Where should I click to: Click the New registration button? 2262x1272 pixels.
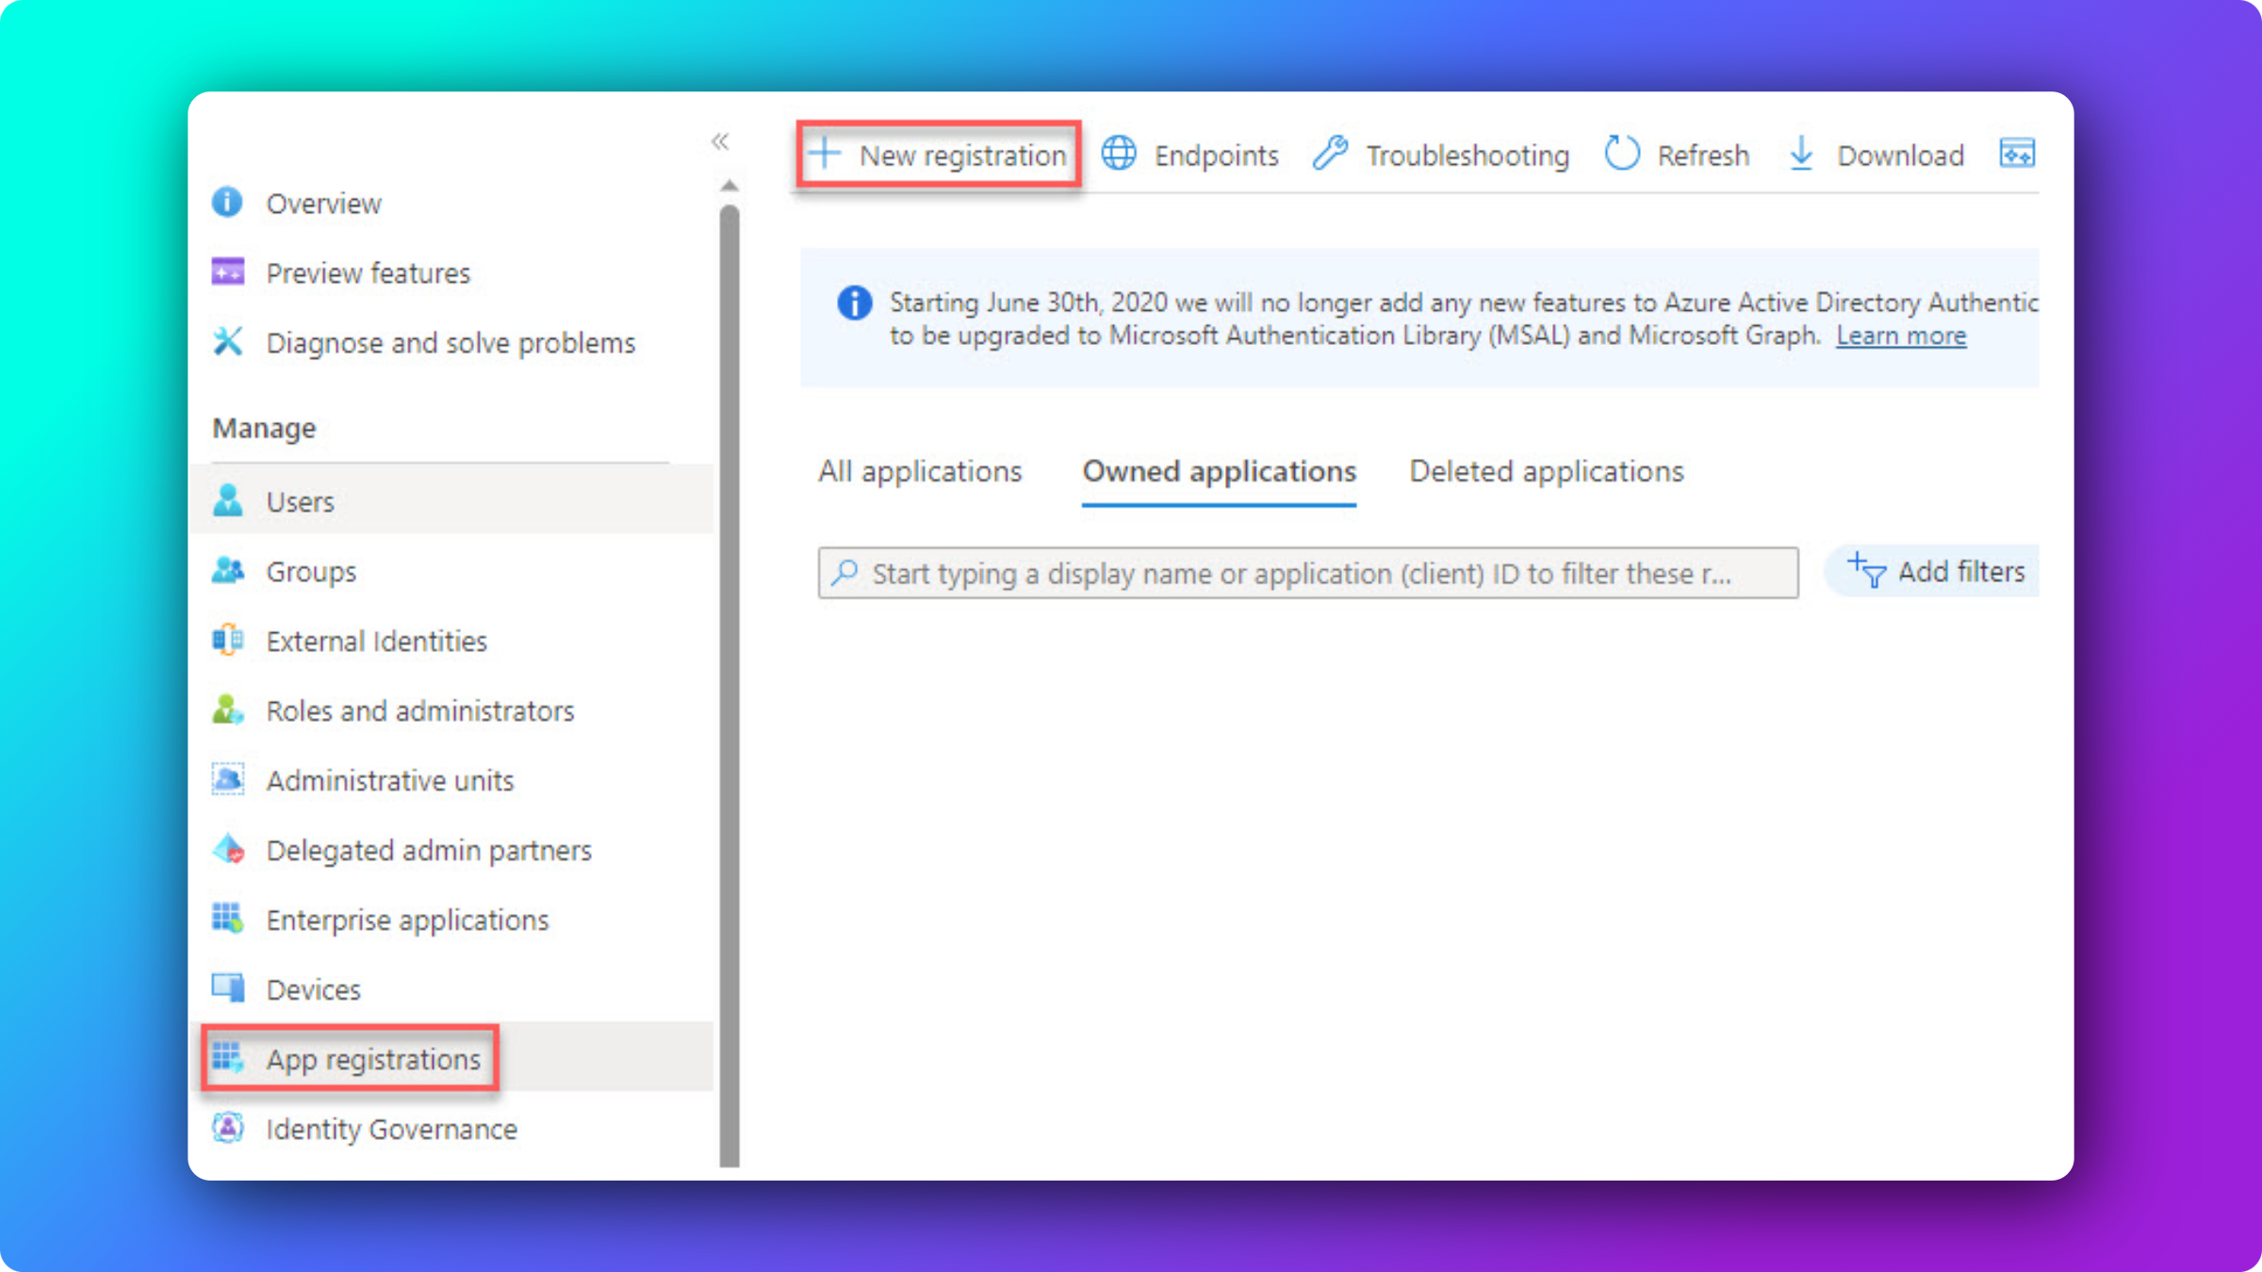938,154
